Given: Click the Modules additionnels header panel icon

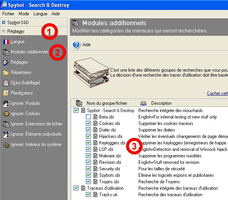Looking at the screenshot, I should pyautogui.click(x=75, y=23).
